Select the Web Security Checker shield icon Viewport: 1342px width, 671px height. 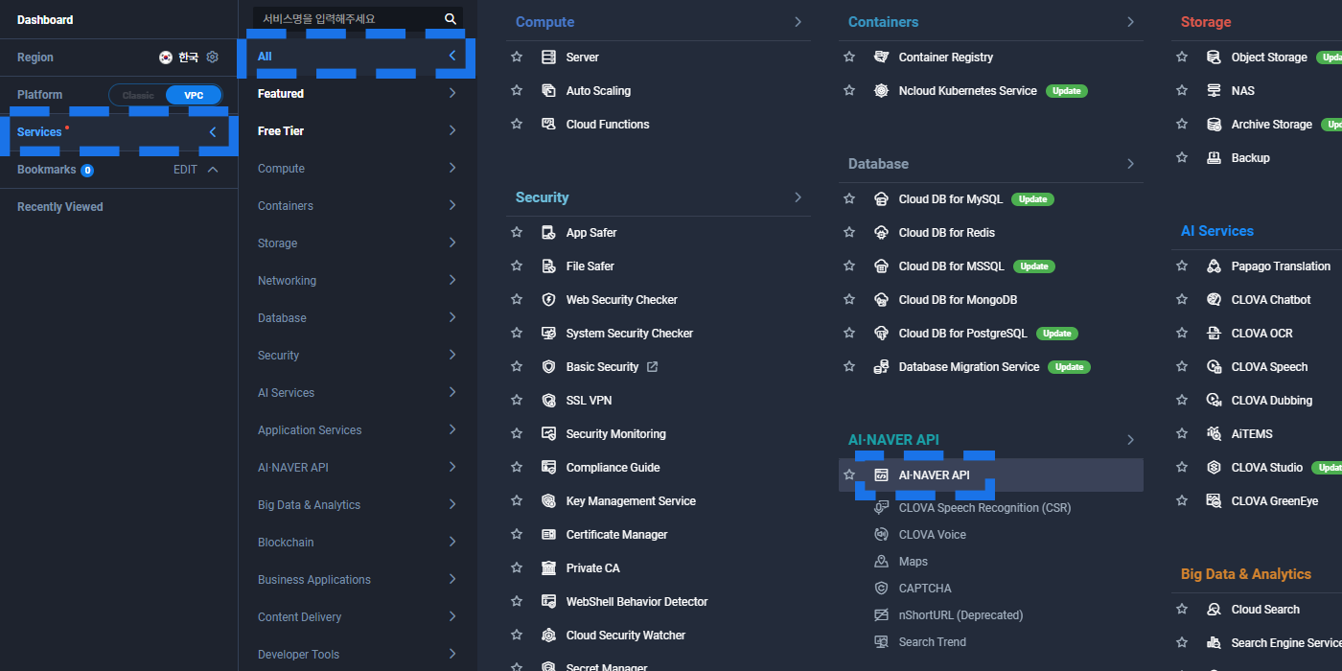(548, 300)
